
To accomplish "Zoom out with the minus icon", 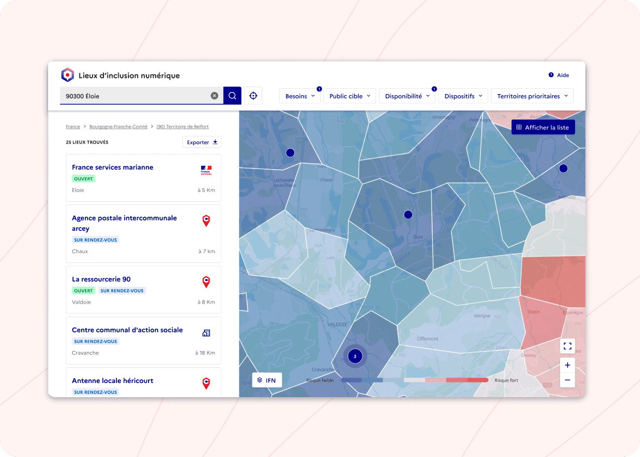I will tap(568, 380).
